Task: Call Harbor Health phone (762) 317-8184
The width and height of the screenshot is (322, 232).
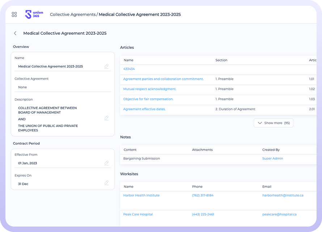Action: (x=203, y=196)
